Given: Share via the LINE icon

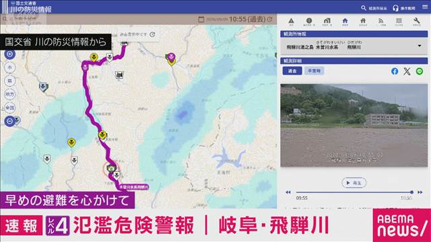Looking at the screenshot, I should (420, 71).
